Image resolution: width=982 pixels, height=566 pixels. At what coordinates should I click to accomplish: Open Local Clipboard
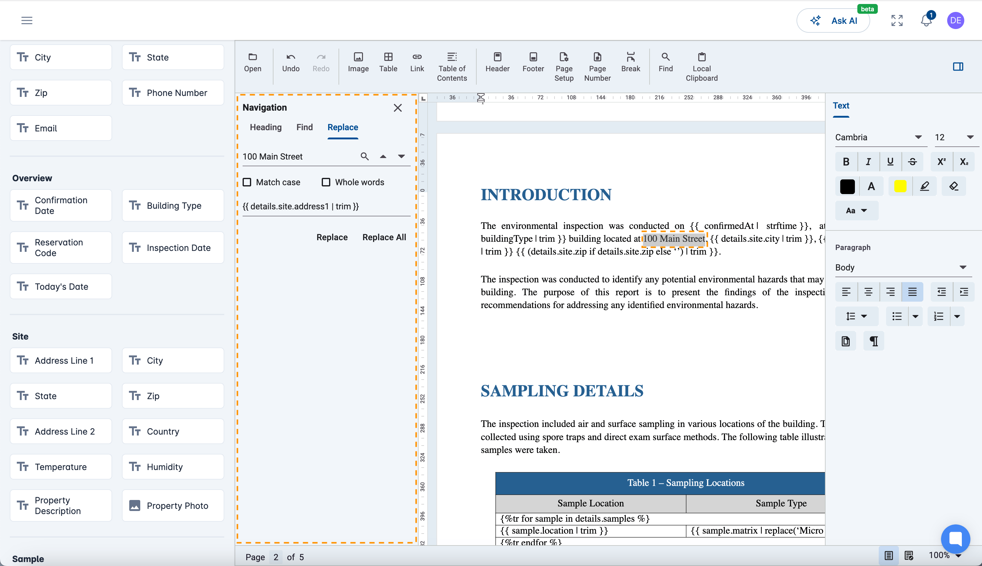(702, 67)
